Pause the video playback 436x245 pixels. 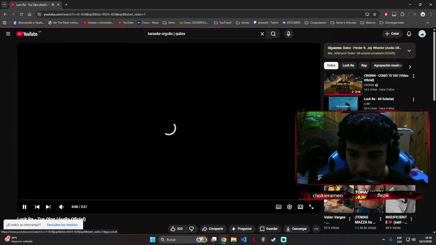(25, 207)
